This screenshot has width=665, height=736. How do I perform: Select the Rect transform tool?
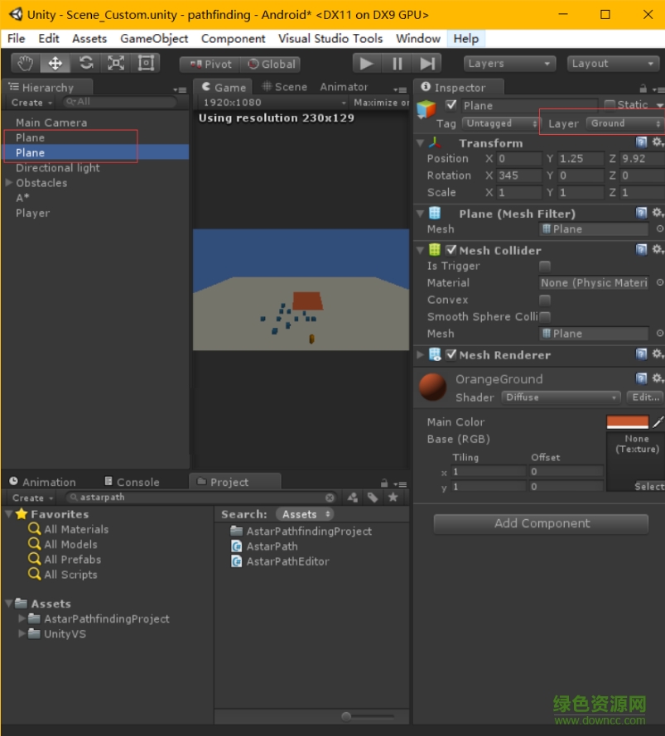tap(146, 63)
